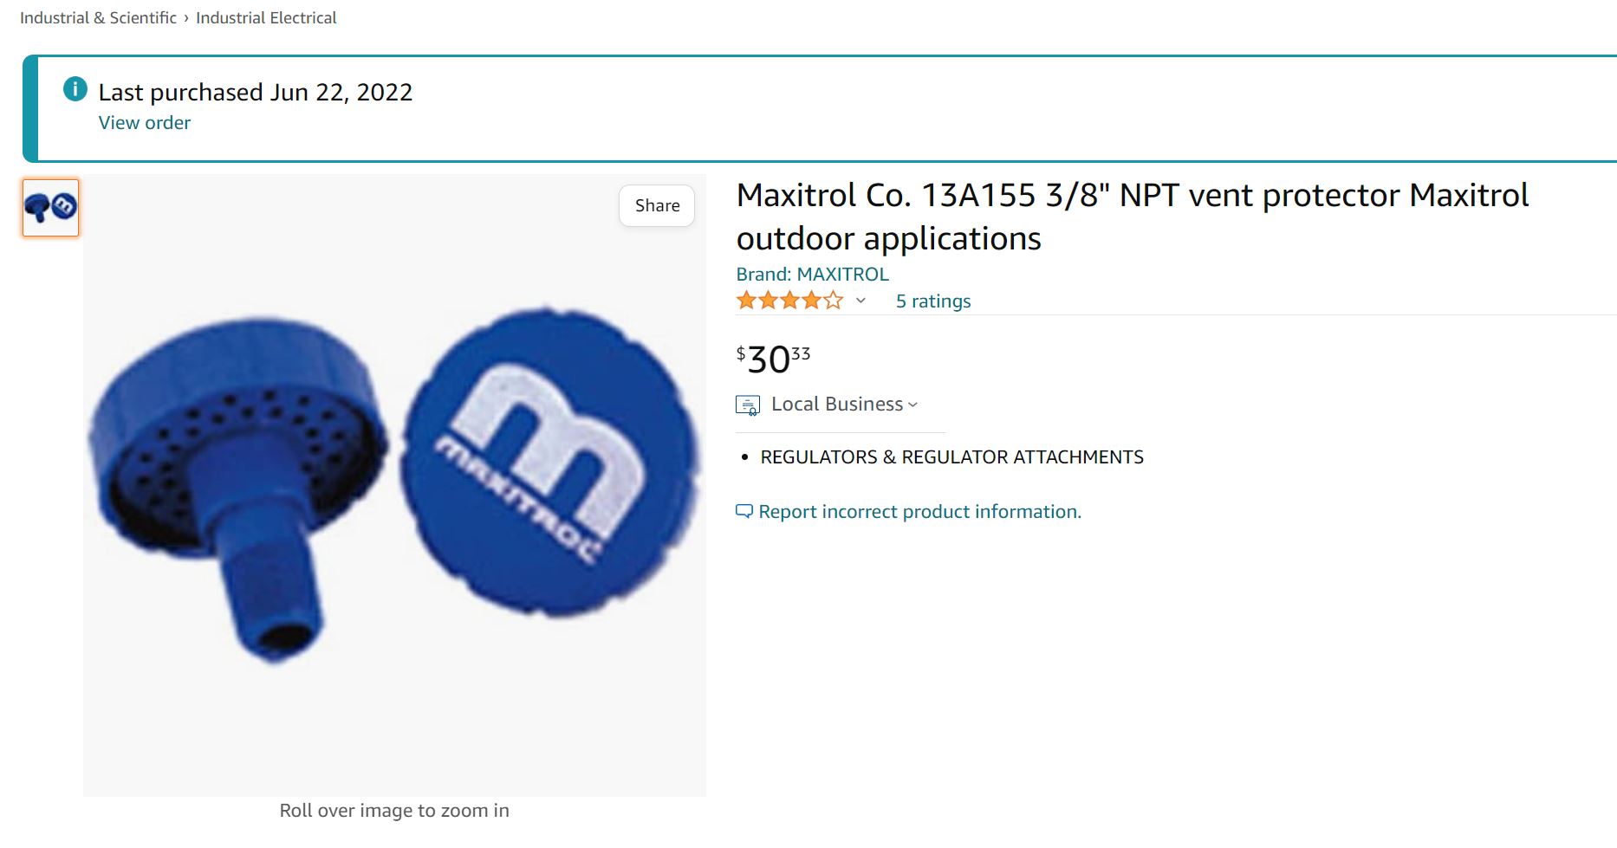Click the blue info icon beside Last purchased
This screenshot has height=848, width=1617.
tap(75, 88)
